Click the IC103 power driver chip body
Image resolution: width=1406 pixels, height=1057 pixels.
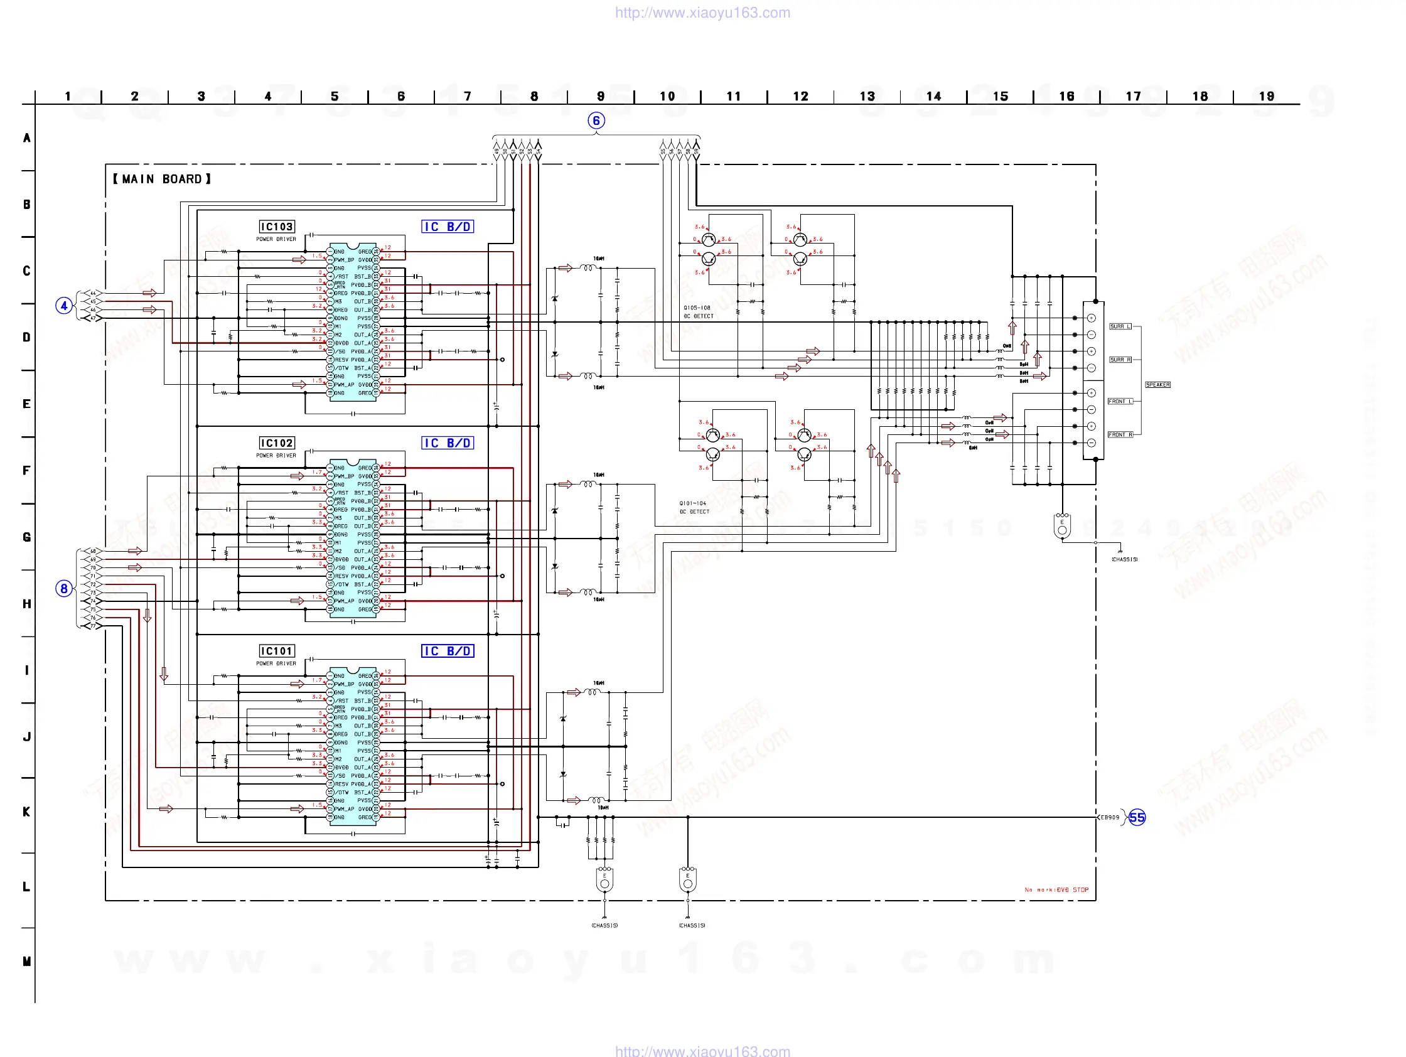coord(353,322)
